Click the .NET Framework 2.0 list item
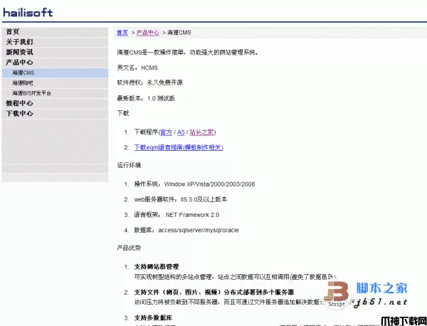This screenshot has width=427, height=326. coord(176,215)
